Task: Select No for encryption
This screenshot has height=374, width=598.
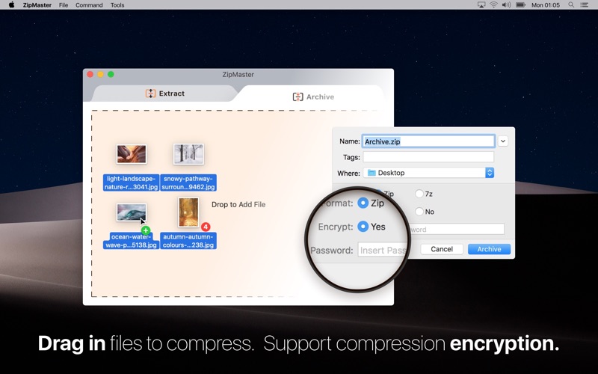Action: [419, 212]
